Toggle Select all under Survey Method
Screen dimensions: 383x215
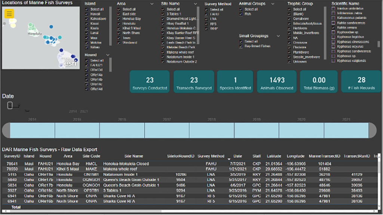pos(206,9)
